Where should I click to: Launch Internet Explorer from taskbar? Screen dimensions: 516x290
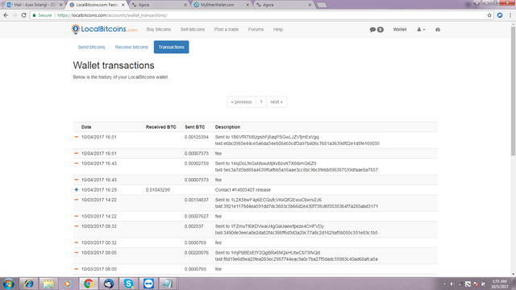coord(28,284)
